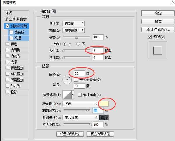Click the 角度 field showing 53
Screen dimensions: 175x141
79,73
